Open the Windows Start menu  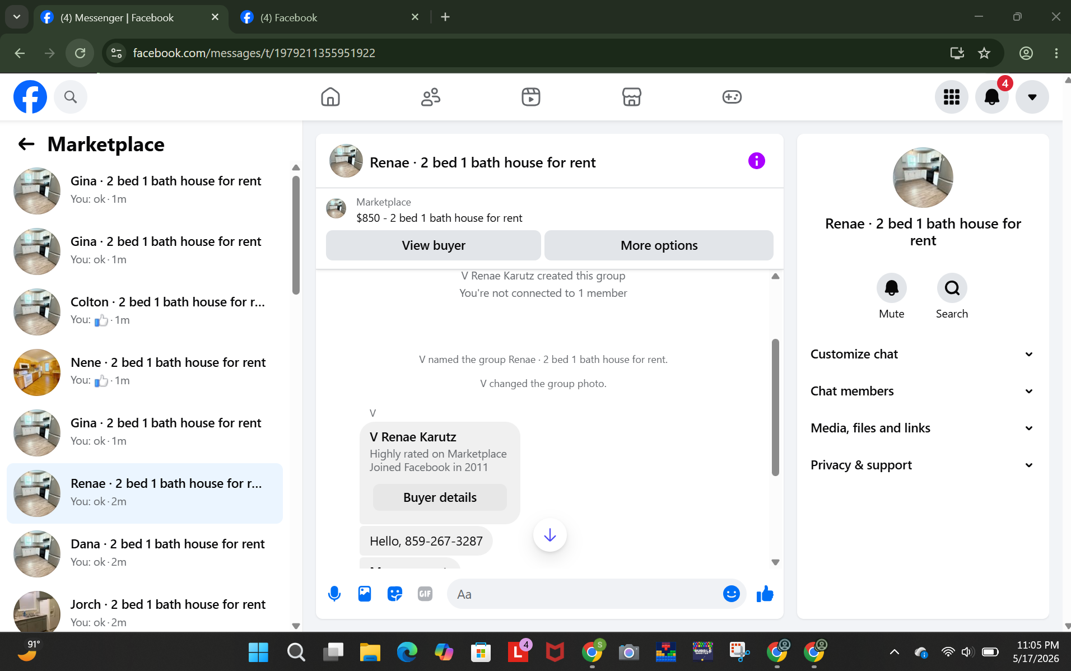tap(258, 652)
